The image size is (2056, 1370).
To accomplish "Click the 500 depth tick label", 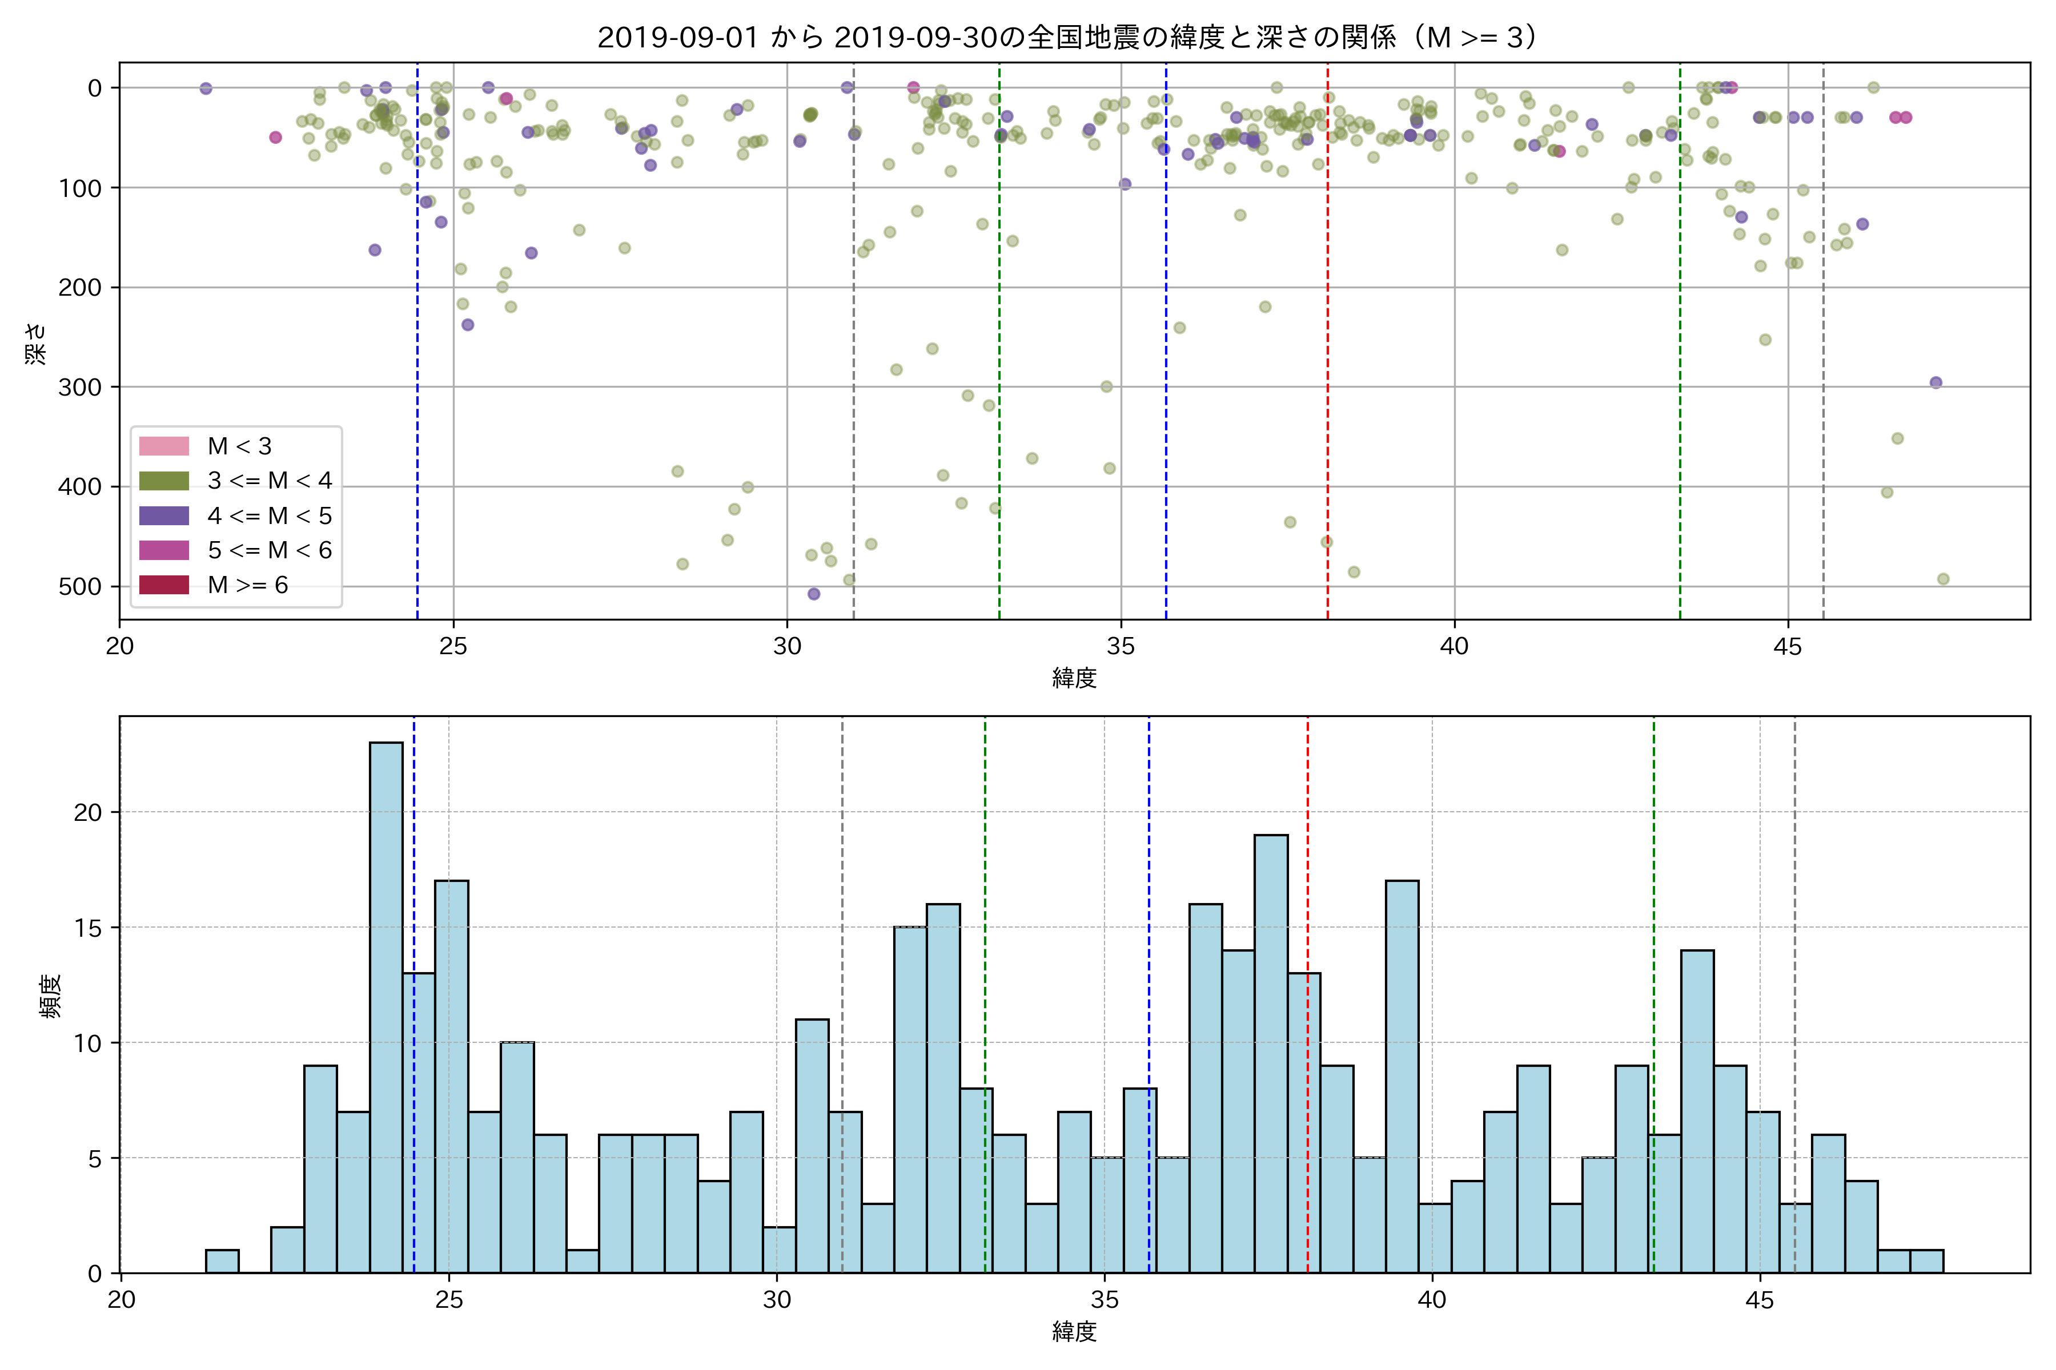I will pyautogui.click(x=79, y=587).
